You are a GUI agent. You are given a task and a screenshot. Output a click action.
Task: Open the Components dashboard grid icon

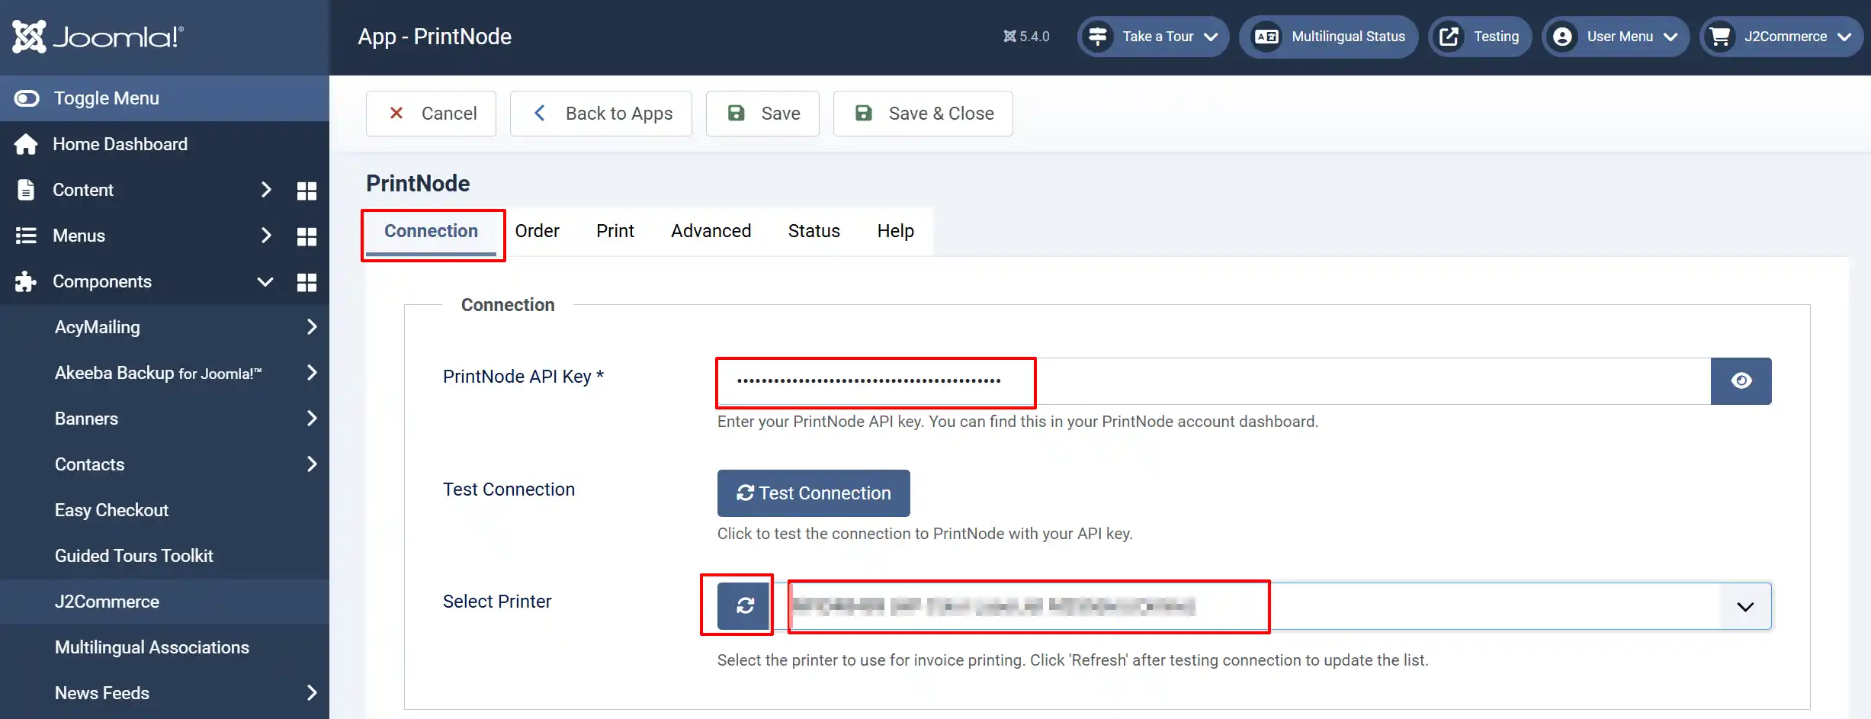tap(306, 282)
